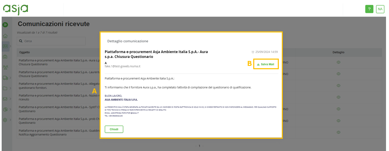Expand the pie chart section chevron
Image resolution: width=389 pixels, height=151 pixels.
[10, 109]
